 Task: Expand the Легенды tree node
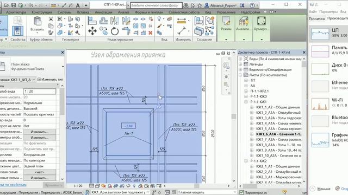tap(240, 64)
